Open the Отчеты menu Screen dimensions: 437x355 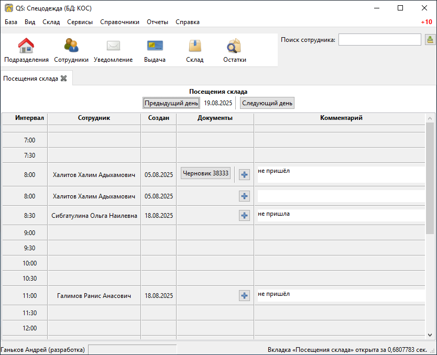pos(157,22)
